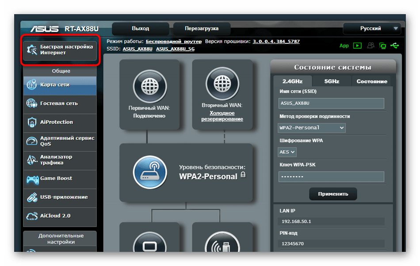Image resolution: width=420 pixels, height=266 pixels.
Task: Click the AiCloud 2.0 cloud icon
Action: [32, 216]
